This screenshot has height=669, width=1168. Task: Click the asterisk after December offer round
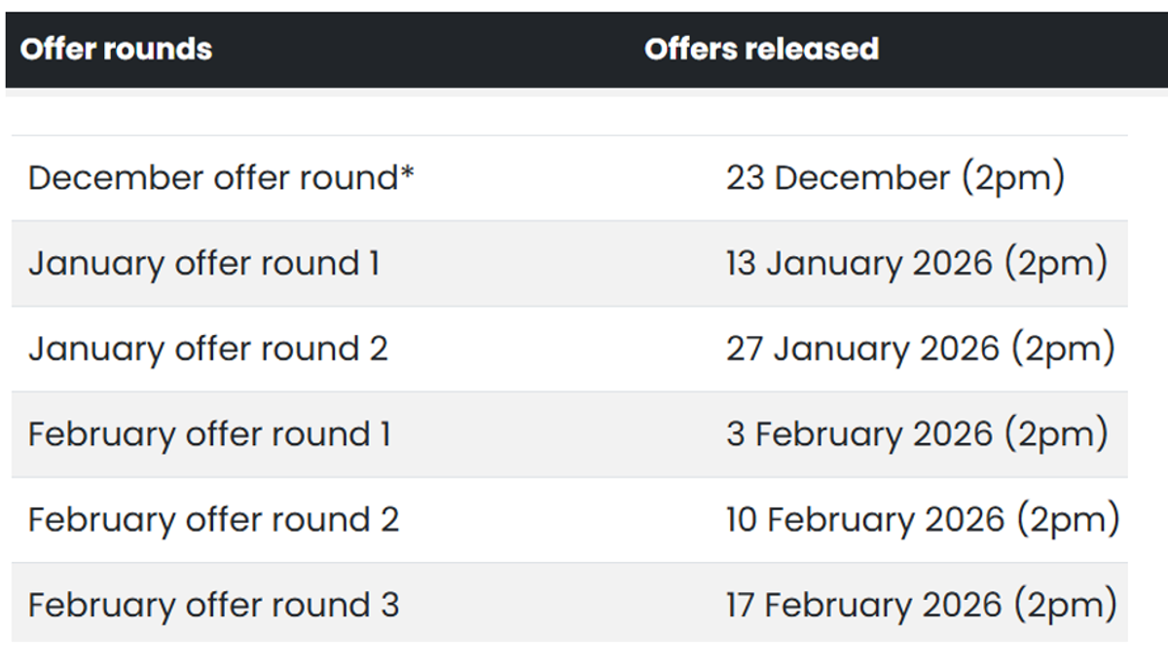click(x=407, y=174)
